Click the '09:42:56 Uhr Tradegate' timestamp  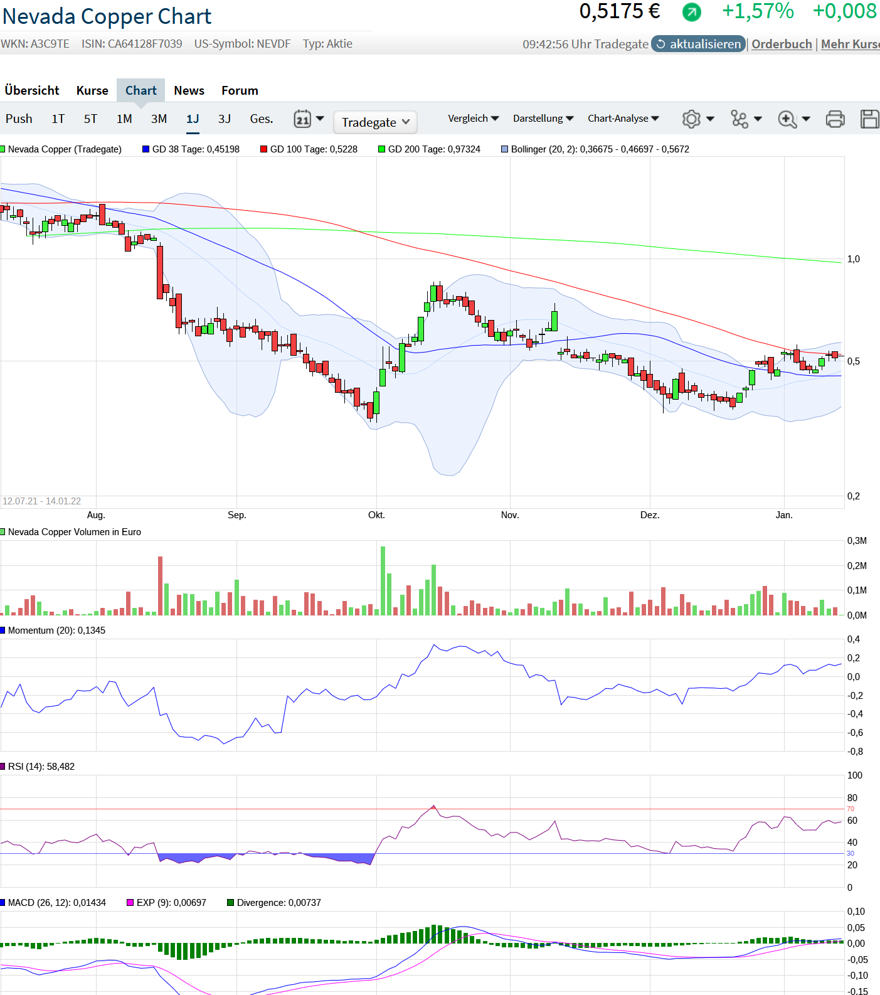pyautogui.click(x=585, y=44)
